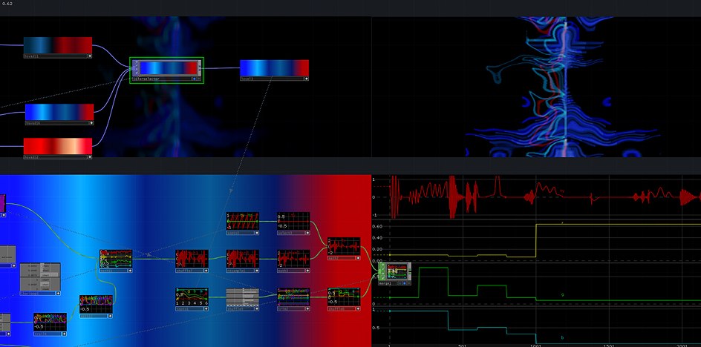The image size is (701, 347).
Task: Click the yellow r channel label in graph
Action: coord(562,222)
